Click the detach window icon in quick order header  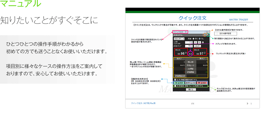click(208, 35)
